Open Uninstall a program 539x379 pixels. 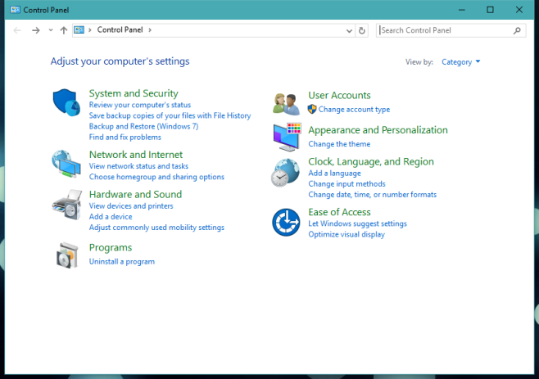tap(122, 261)
